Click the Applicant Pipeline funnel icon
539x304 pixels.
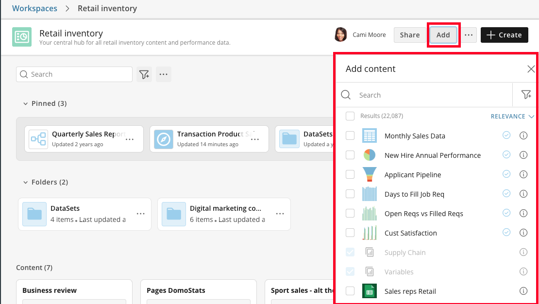(x=370, y=174)
